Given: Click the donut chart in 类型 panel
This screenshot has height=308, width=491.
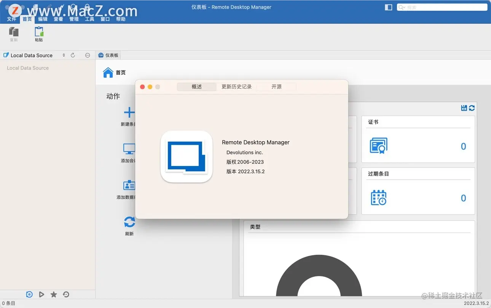Looking at the screenshot, I should (x=319, y=275).
